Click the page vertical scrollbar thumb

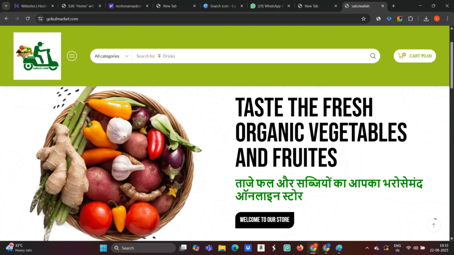pyautogui.click(x=451, y=65)
